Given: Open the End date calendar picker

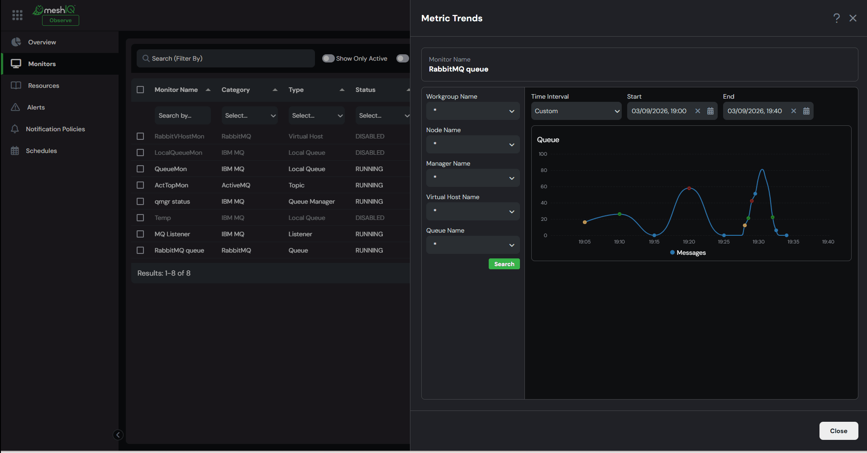Looking at the screenshot, I should (x=806, y=111).
